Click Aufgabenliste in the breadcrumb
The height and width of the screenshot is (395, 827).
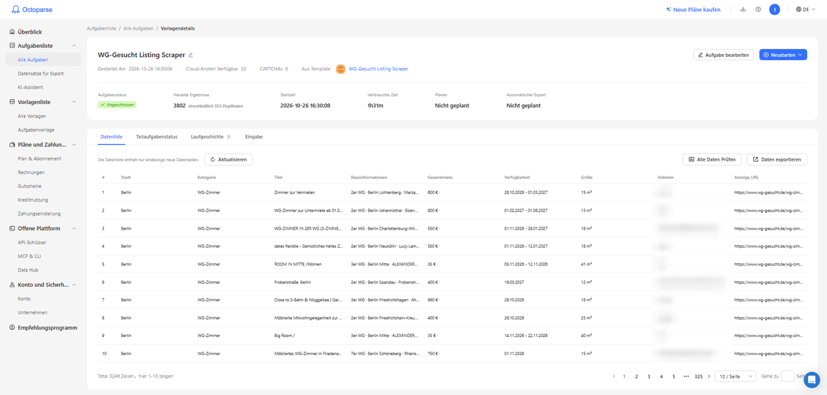click(x=101, y=28)
